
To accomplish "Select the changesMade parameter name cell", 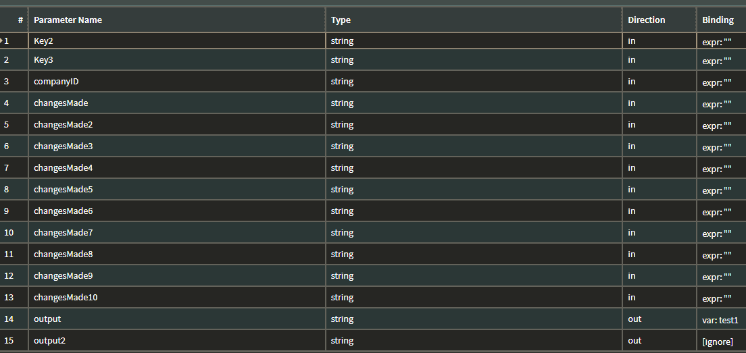I will pos(177,103).
